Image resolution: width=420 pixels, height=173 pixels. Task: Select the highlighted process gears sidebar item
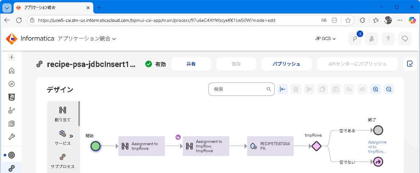[x=12, y=168]
